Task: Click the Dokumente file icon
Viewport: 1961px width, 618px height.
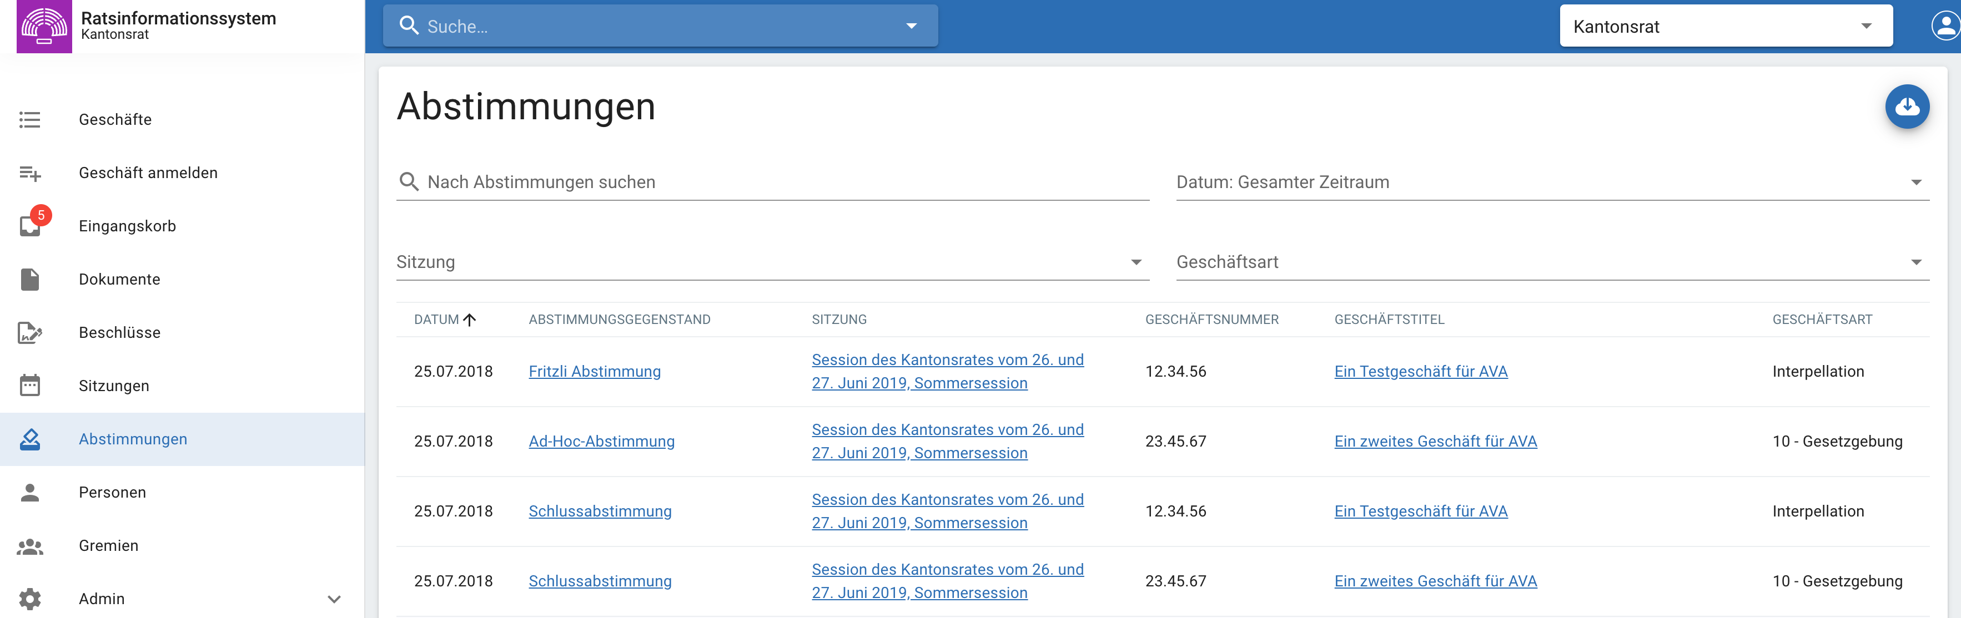Action: [x=31, y=279]
